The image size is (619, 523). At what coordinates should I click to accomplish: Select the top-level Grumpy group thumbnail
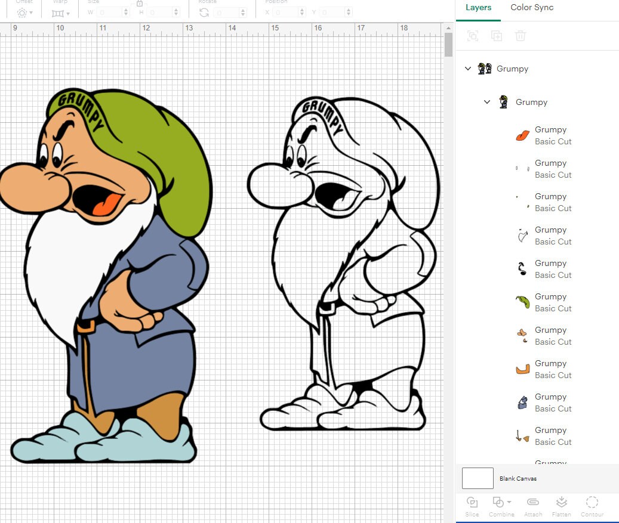click(484, 69)
